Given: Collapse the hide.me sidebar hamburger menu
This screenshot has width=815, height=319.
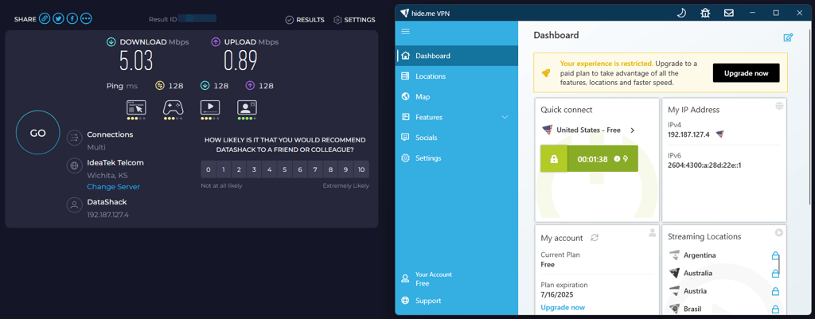Looking at the screenshot, I should [405, 32].
